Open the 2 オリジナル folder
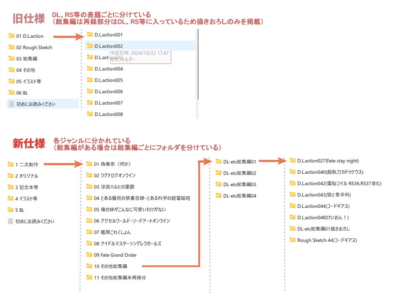The width and height of the screenshot is (420, 300). [23, 176]
